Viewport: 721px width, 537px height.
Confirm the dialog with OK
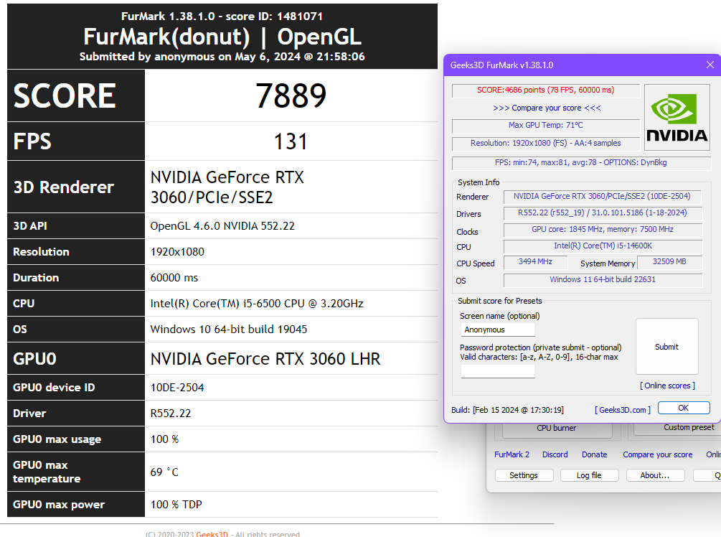[x=684, y=408]
